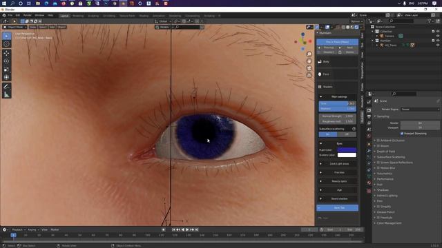Screen dimensions: 442x248
Task: Enable the Freestyle checkbox
Action: [378, 218]
